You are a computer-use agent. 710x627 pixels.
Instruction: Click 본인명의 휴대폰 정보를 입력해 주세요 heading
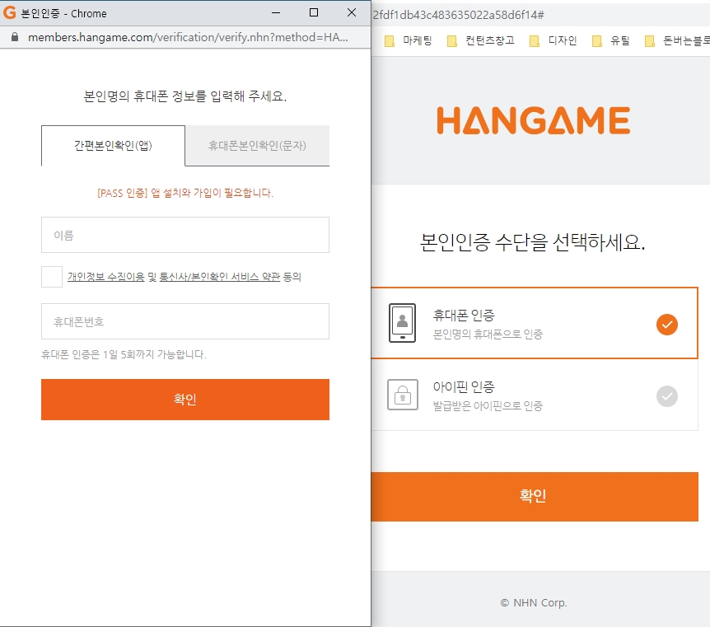[x=185, y=96]
